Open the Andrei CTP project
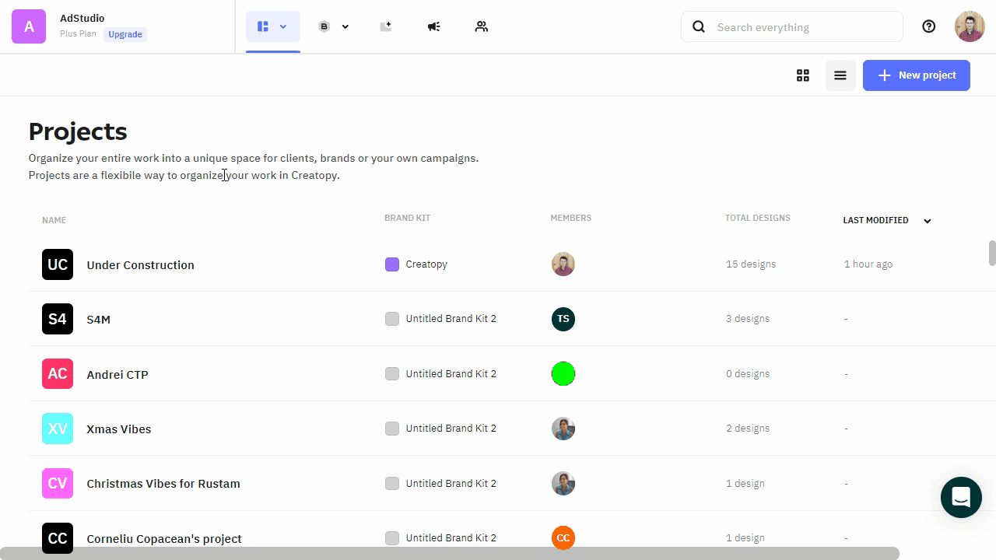This screenshot has height=560, width=996. click(x=117, y=374)
